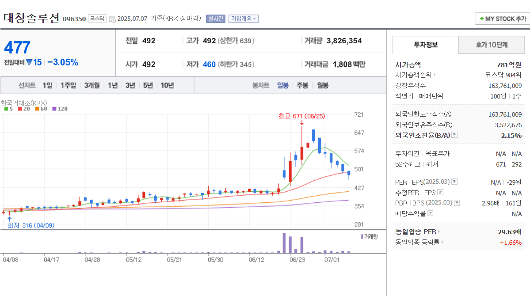Click the 52주최고 최저 value 671 292
The width and height of the screenshot is (530, 296).
[509, 164]
